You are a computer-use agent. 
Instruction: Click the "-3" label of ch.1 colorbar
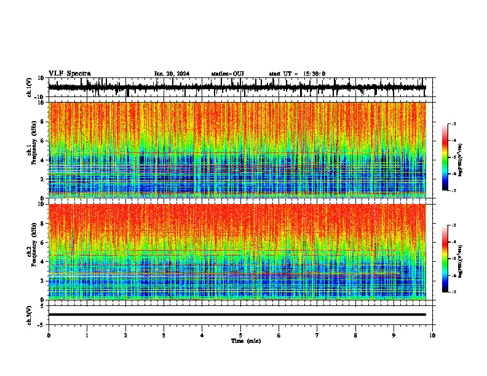pos(453,124)
